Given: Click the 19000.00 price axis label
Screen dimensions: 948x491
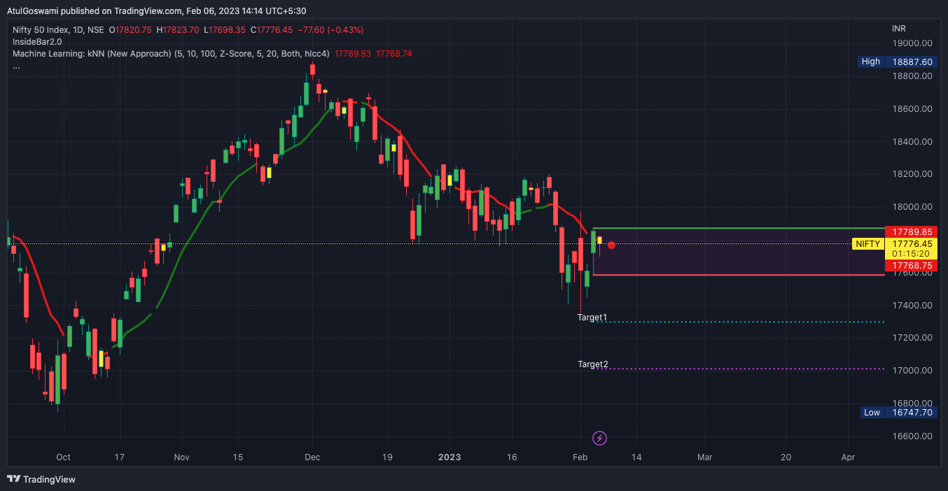Looking at the screenshot, I should [x=912, y=43].
